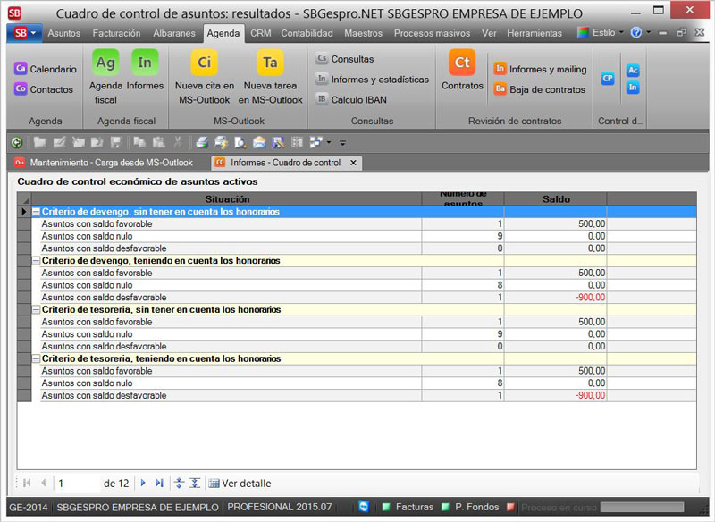The width and height of the screenshot is (715, 522).
Task: Open the Estilo dropdown
Action: [x=602, y=32]
